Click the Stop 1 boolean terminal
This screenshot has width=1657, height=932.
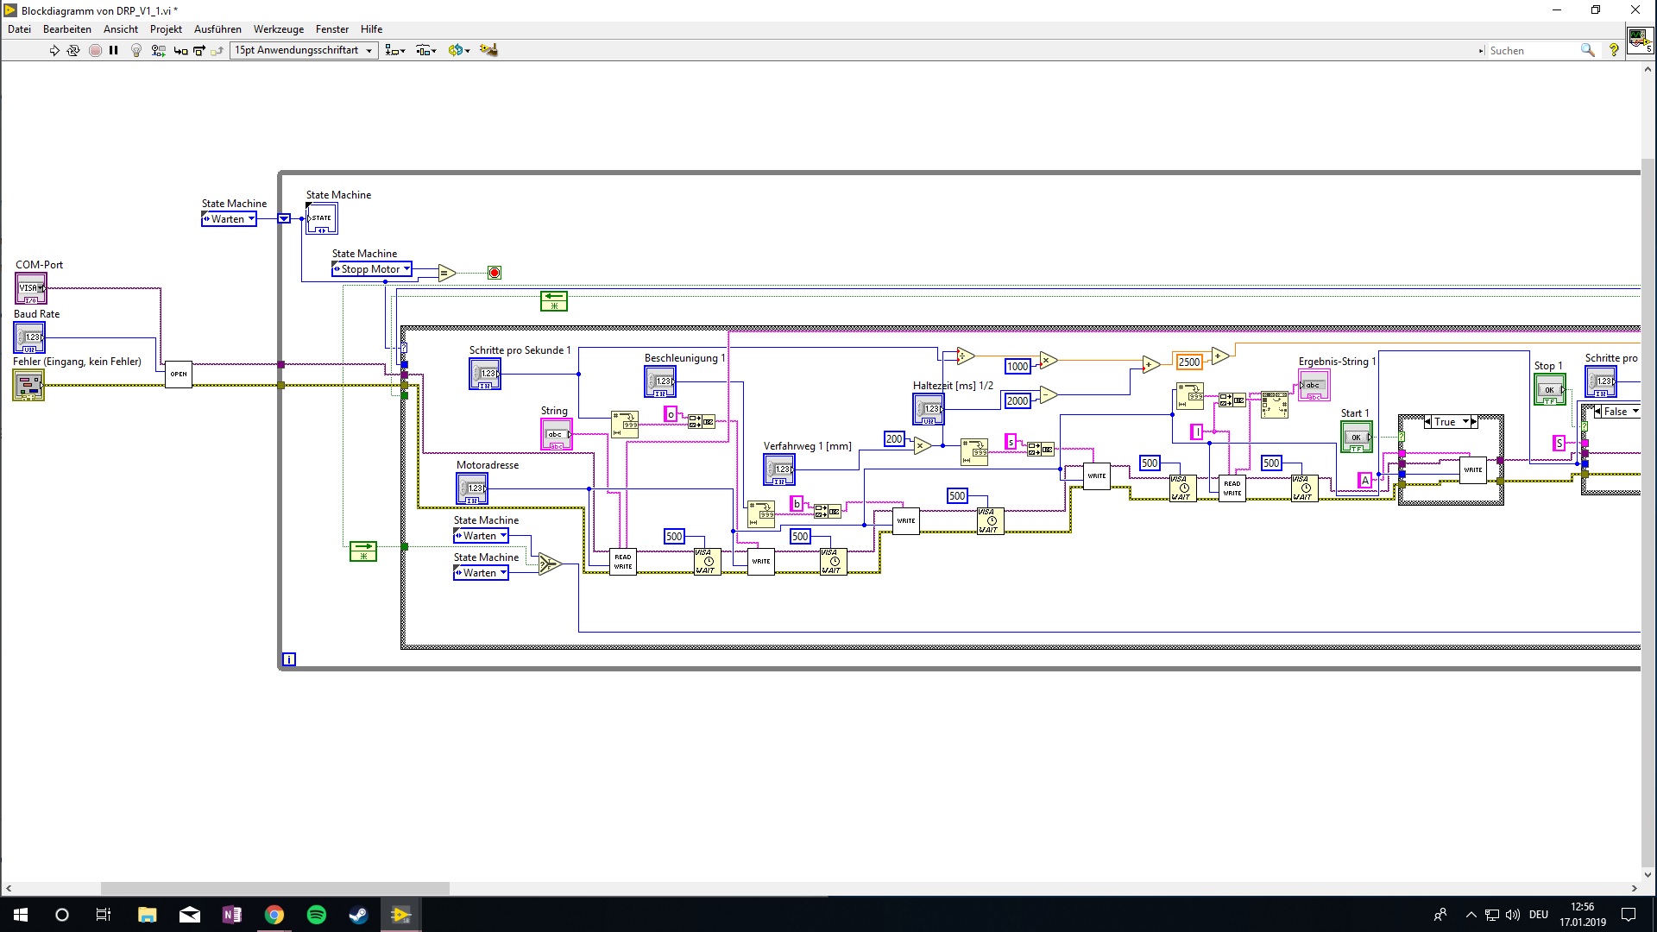click(1549, 390)
